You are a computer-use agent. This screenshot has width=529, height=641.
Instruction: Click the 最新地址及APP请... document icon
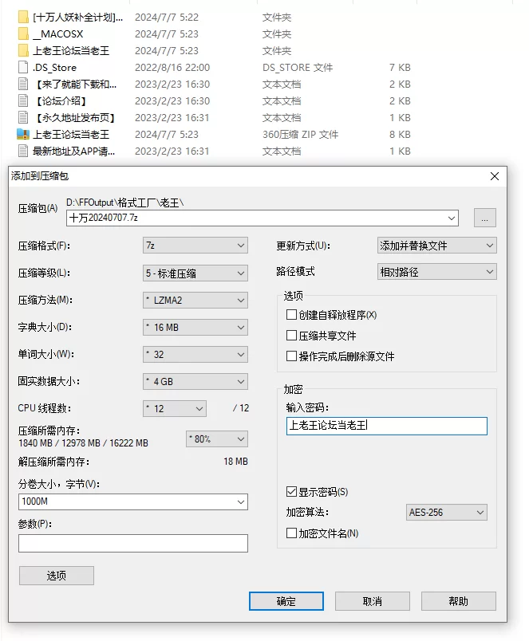23,151
